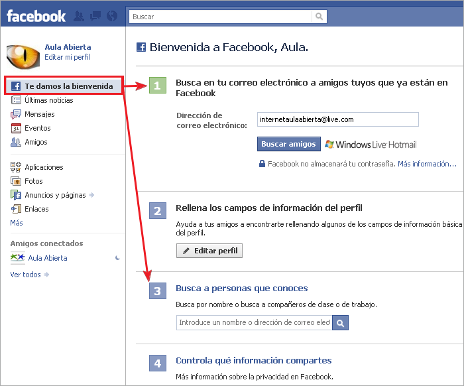Click pencil icon on Editar perfil button
This screenshot has height=386, width=464.
tap(186, 251)
